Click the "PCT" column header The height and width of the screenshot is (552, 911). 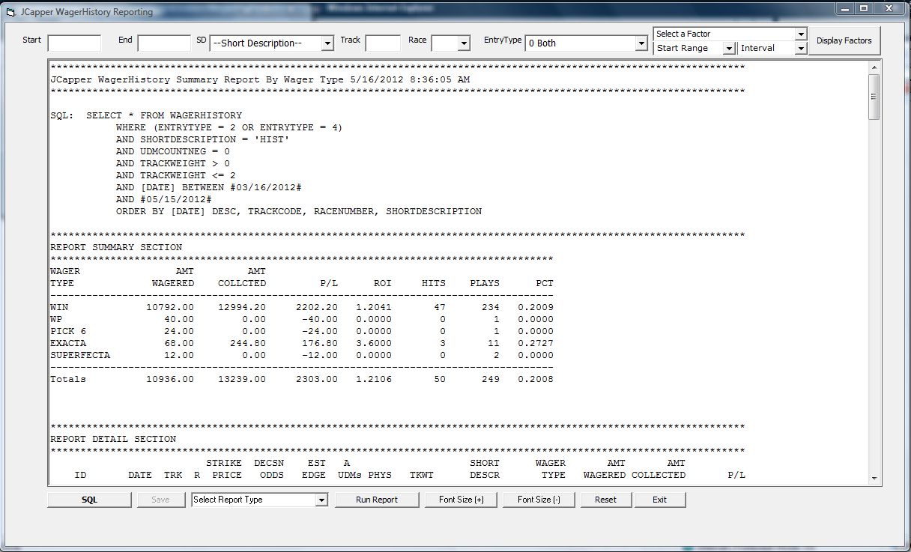pyautogui.click(x=545, y=283)
